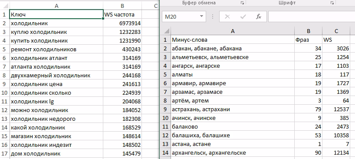Select cell 'купить холодильник'

[56, 40]
